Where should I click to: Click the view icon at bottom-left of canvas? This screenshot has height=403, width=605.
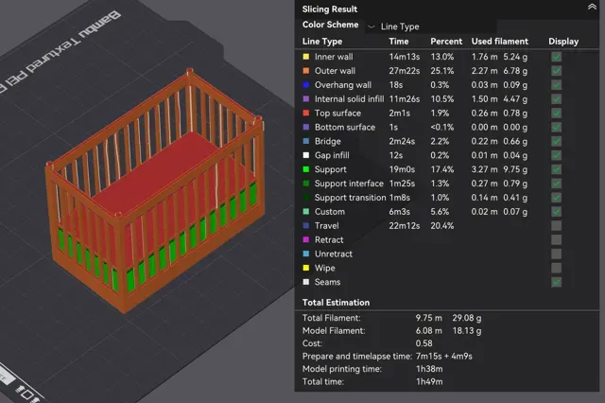coord(27,394)
